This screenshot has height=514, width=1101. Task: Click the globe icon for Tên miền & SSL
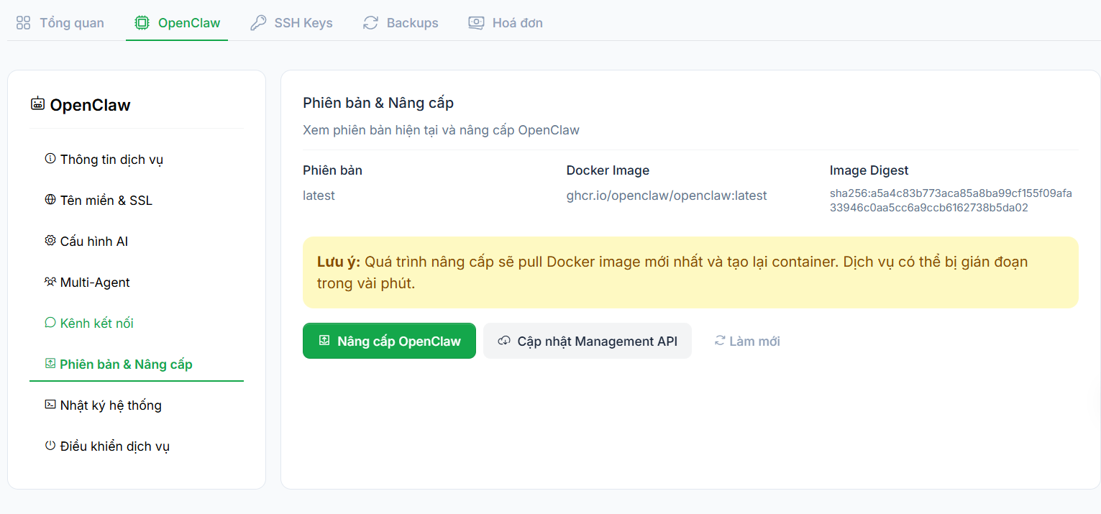tap(50, 200)
